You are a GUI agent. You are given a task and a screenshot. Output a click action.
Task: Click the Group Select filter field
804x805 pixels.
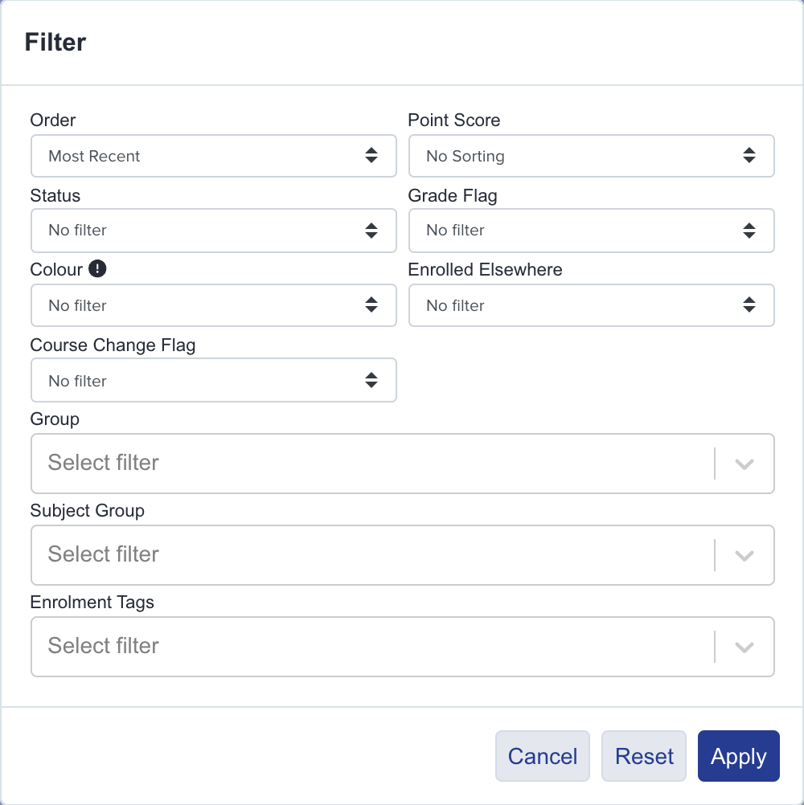click(x=402, y=464)
